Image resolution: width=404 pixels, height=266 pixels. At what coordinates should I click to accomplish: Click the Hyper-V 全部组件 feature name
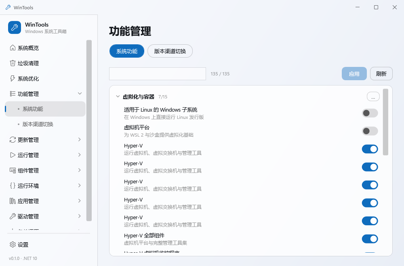[144, 235]
